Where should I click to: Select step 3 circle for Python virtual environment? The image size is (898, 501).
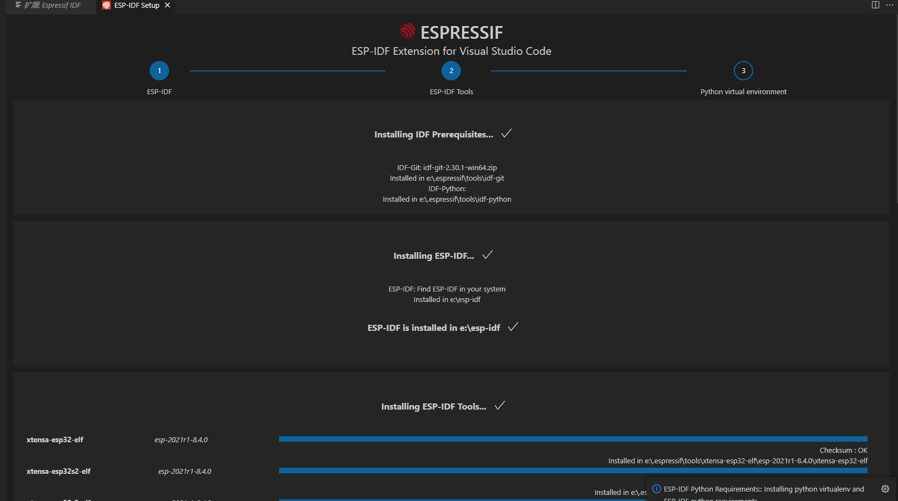point(743,70)
